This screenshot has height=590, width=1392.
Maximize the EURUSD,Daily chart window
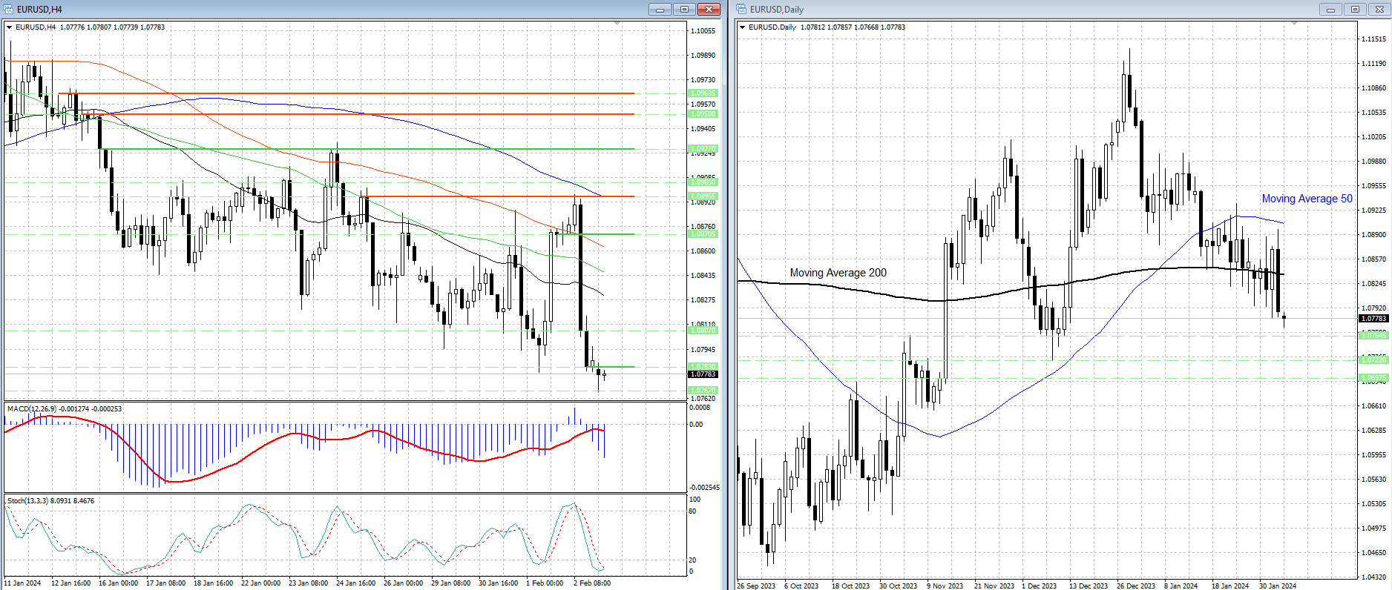1355,9
